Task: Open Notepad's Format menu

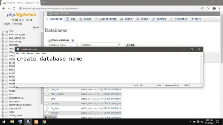Action: tap(30, 53)
